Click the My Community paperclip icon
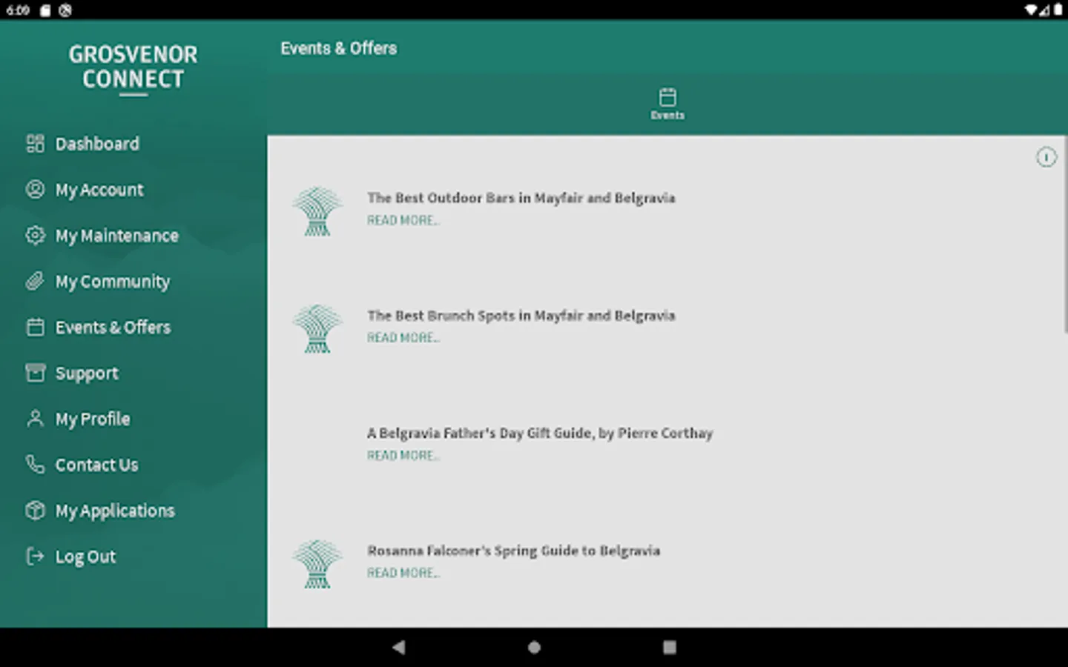 pyautogui.click(x=35, y=281)
